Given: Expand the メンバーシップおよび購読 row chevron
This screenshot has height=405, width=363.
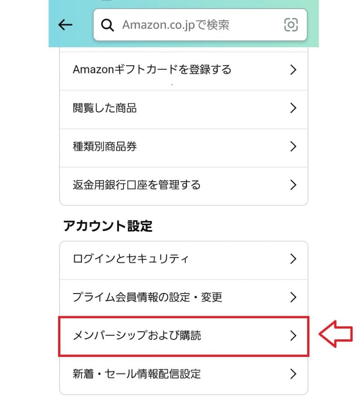Looking at the screenshot, I should tap(293, 336).
